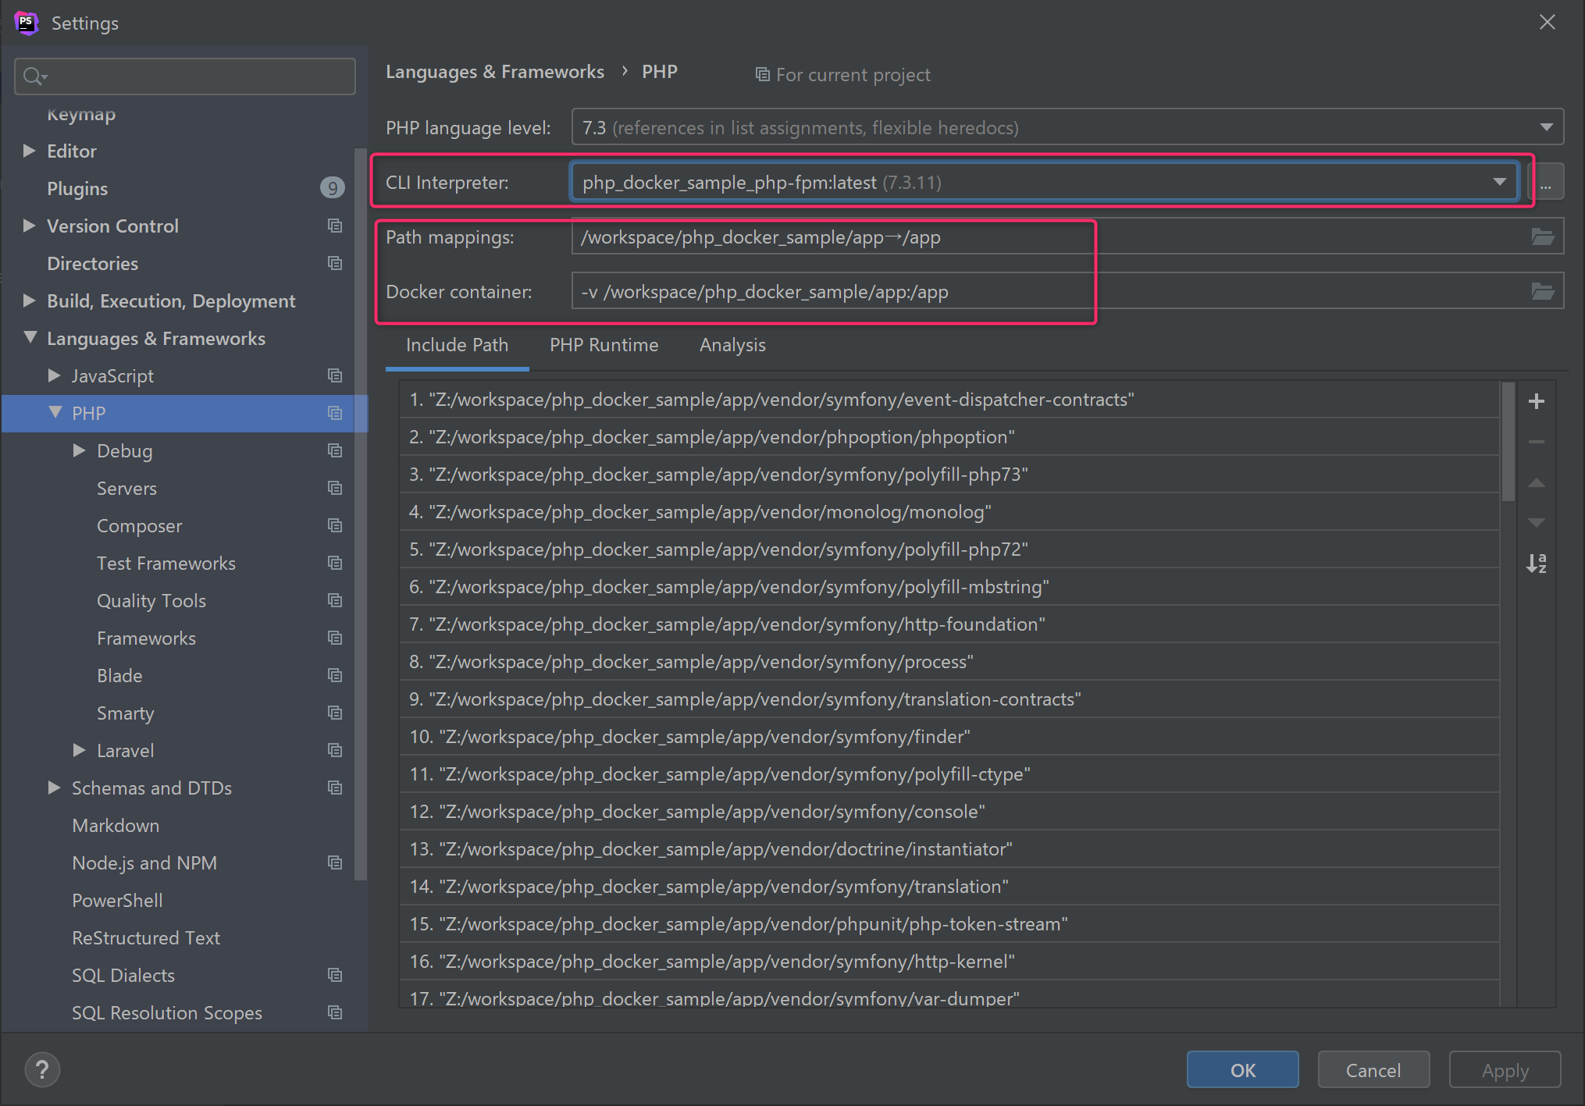Click the help question mark icon
This screenshot has height=1106, width=1585.
[x=41, y=1069]
